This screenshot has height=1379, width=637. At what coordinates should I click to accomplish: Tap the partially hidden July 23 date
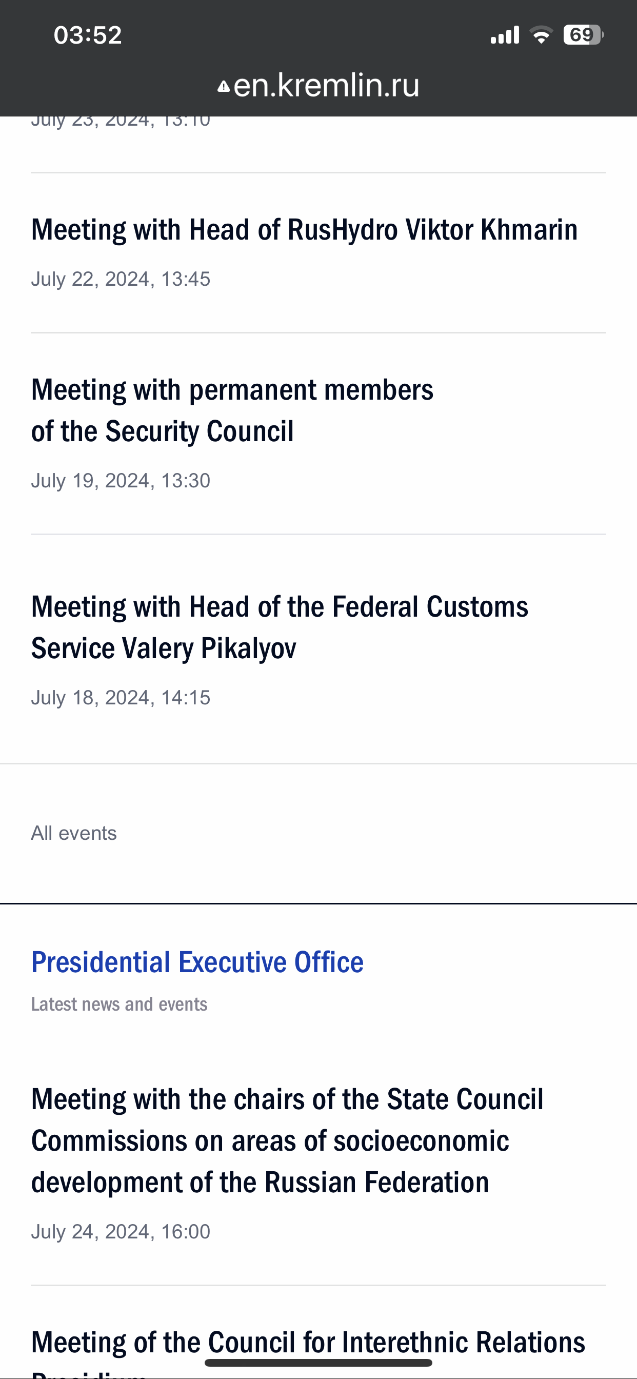tap(121, 122)
